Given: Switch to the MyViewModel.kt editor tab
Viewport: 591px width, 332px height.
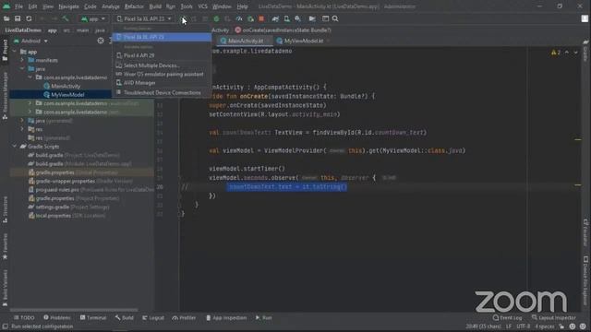Looking at the screenshot, I should [x=304, y=41].
